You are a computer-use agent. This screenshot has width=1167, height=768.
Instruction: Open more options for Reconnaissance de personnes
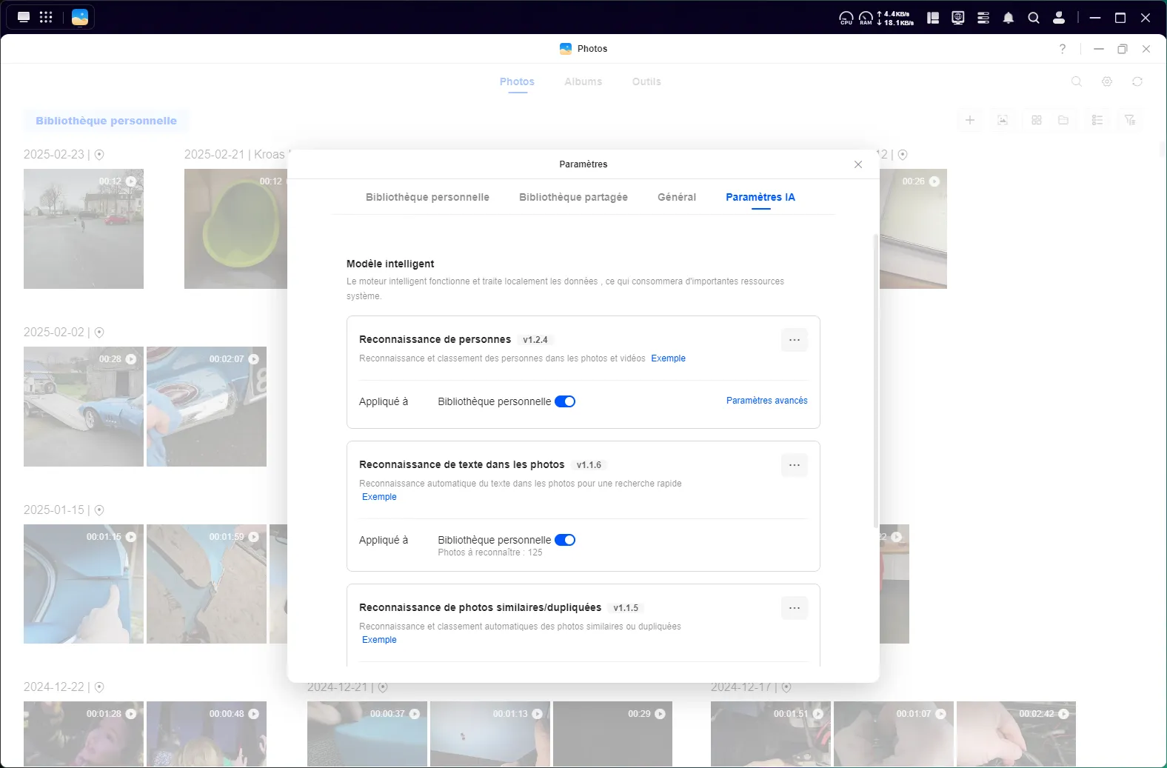[794, 340]
